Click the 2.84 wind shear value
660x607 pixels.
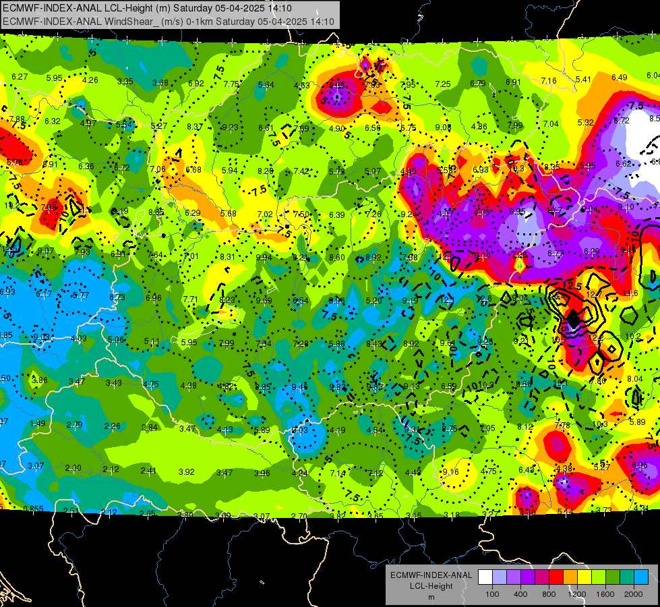[x=150, y=428]
